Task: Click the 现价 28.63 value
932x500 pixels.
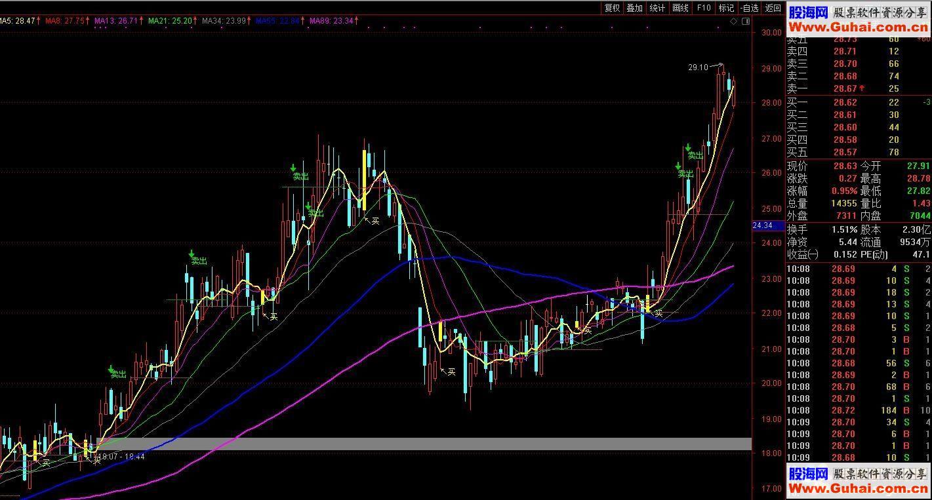Action: coord(845,166)
